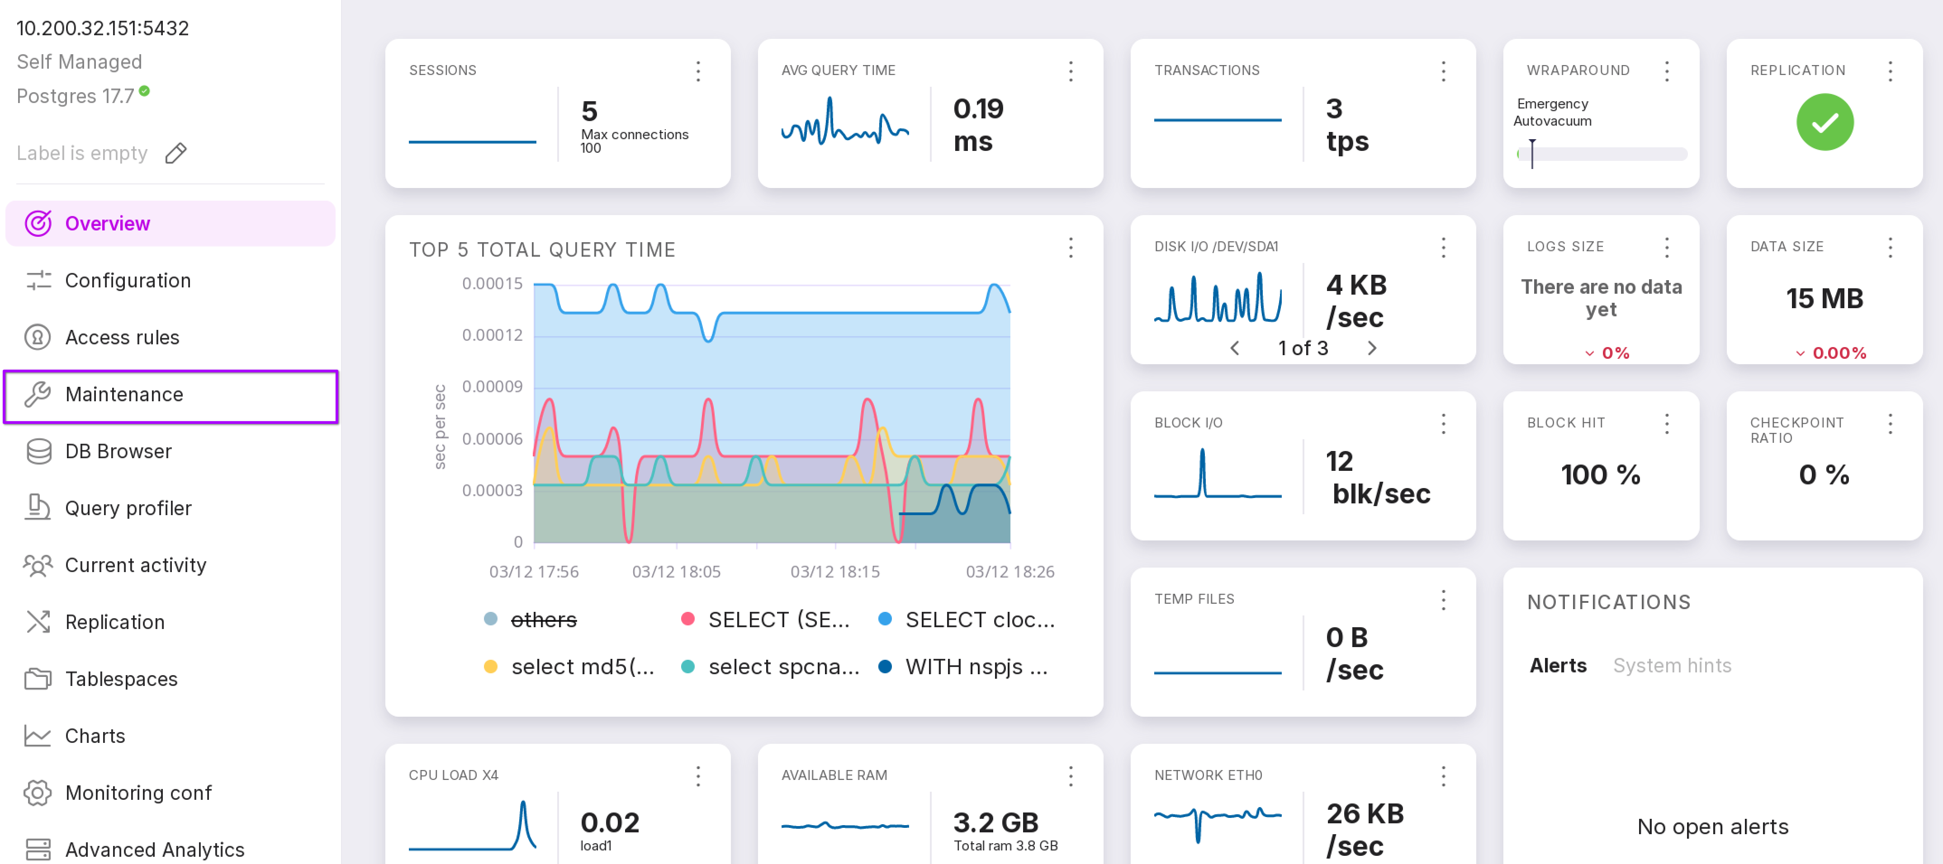The height and width of the screenshot is (864, 1943).
Task: Open the Sessions card three-dot menu
Action: (698, 71)
